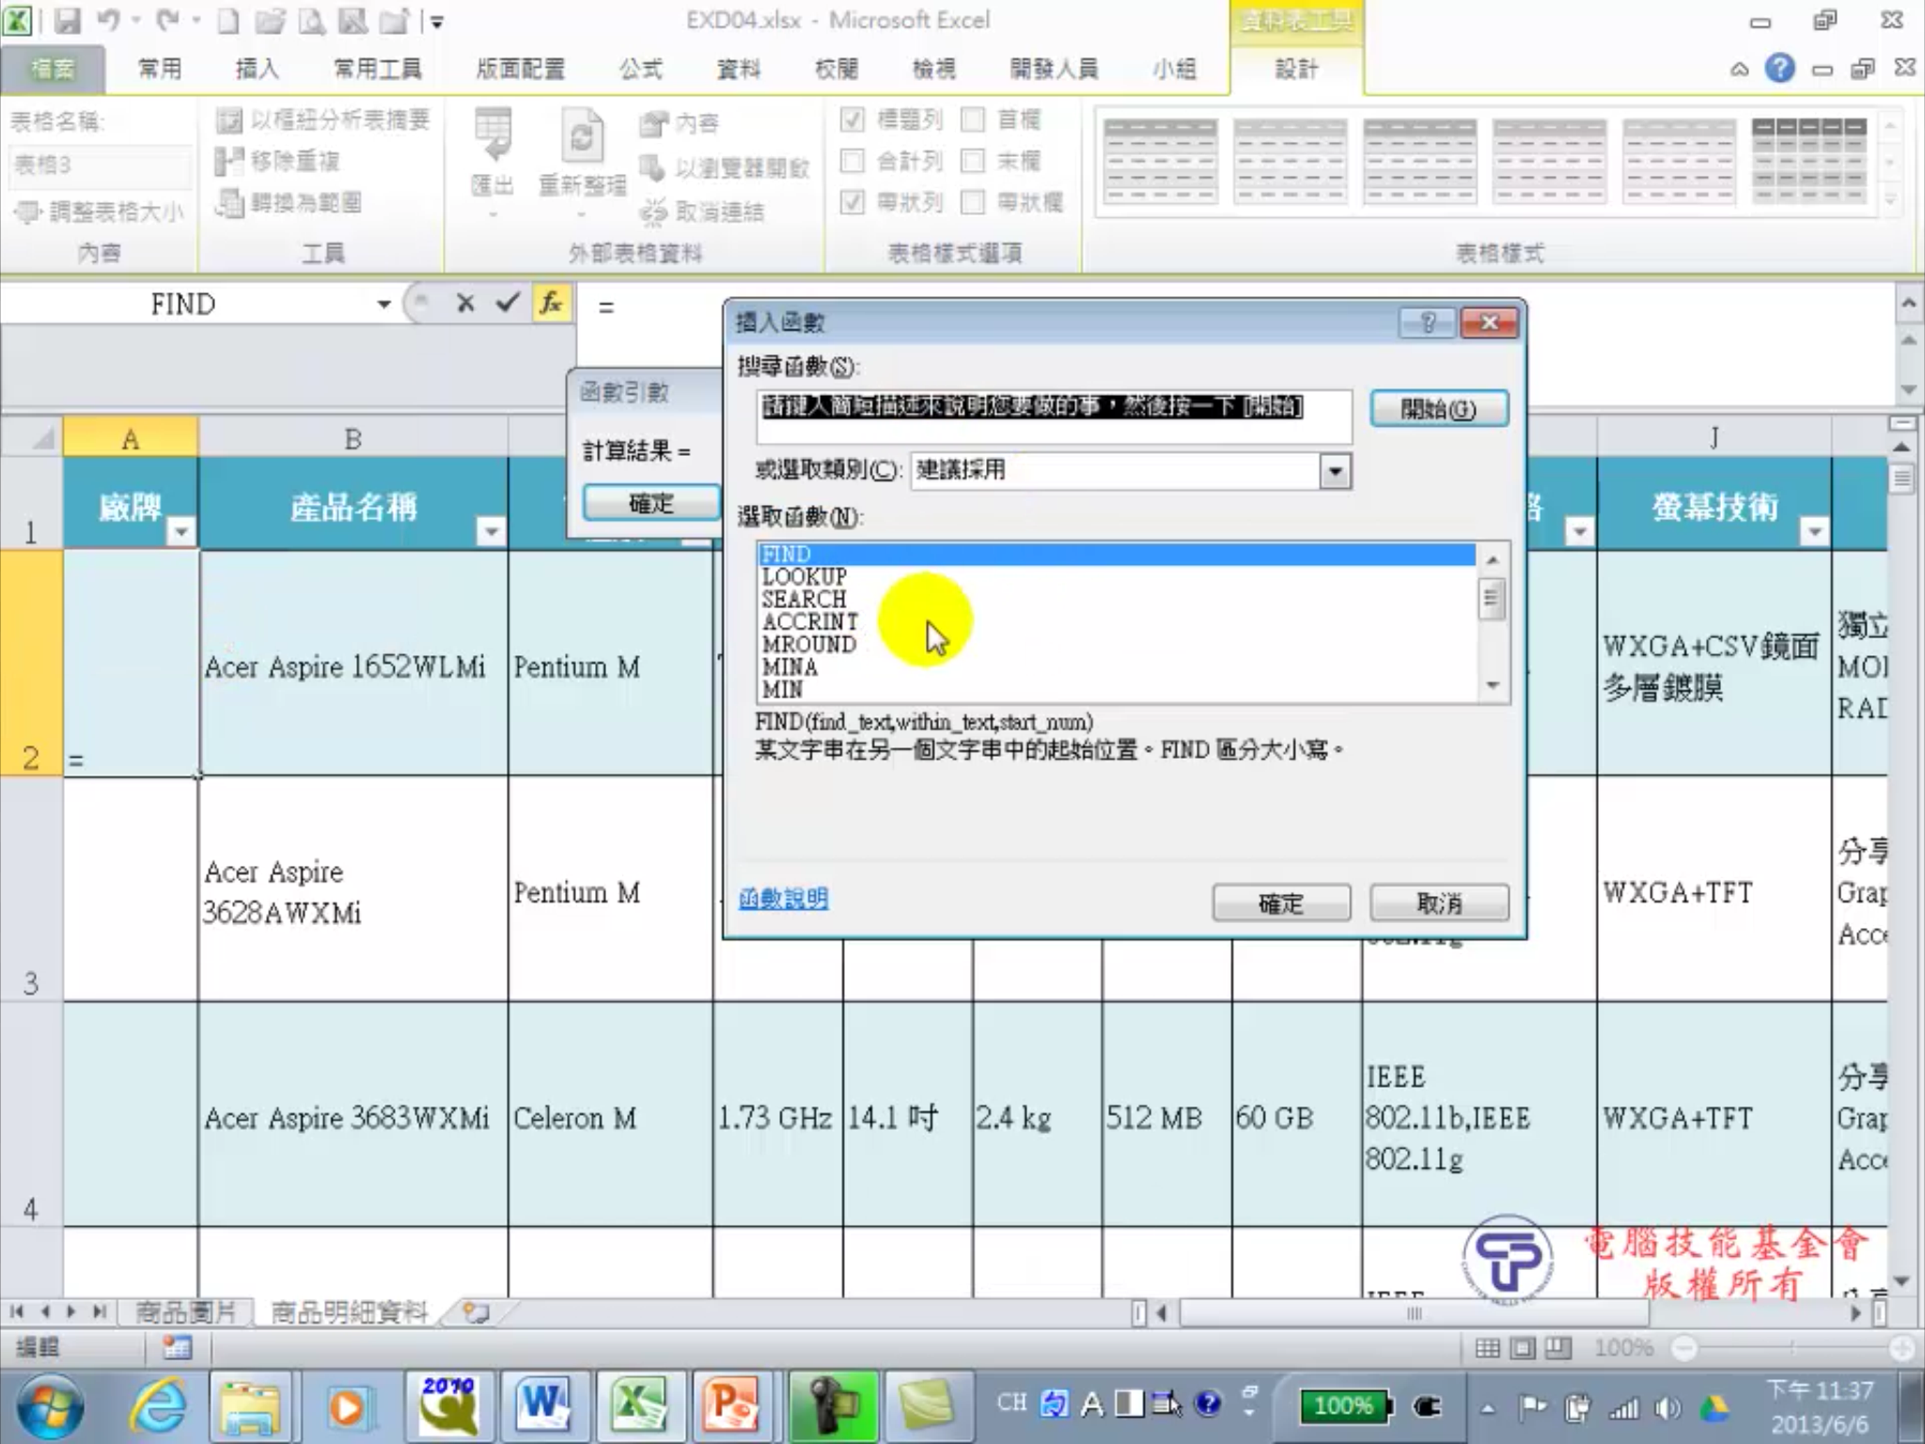This screenshot has height=1444, width=1925.
Task: Click the 調整表格大小 resize table icon
Action: [x=28, y=212]
